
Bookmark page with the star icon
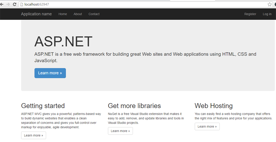(270, 4)
